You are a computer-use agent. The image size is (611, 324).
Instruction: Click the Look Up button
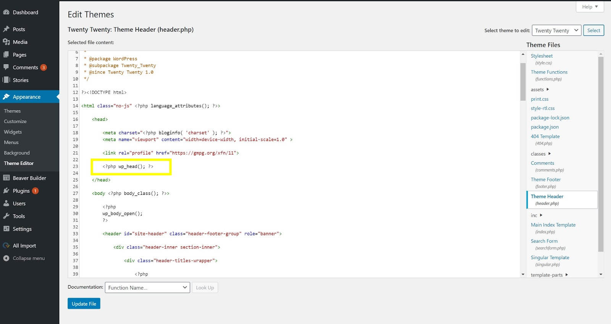click(x=205, y=287)
